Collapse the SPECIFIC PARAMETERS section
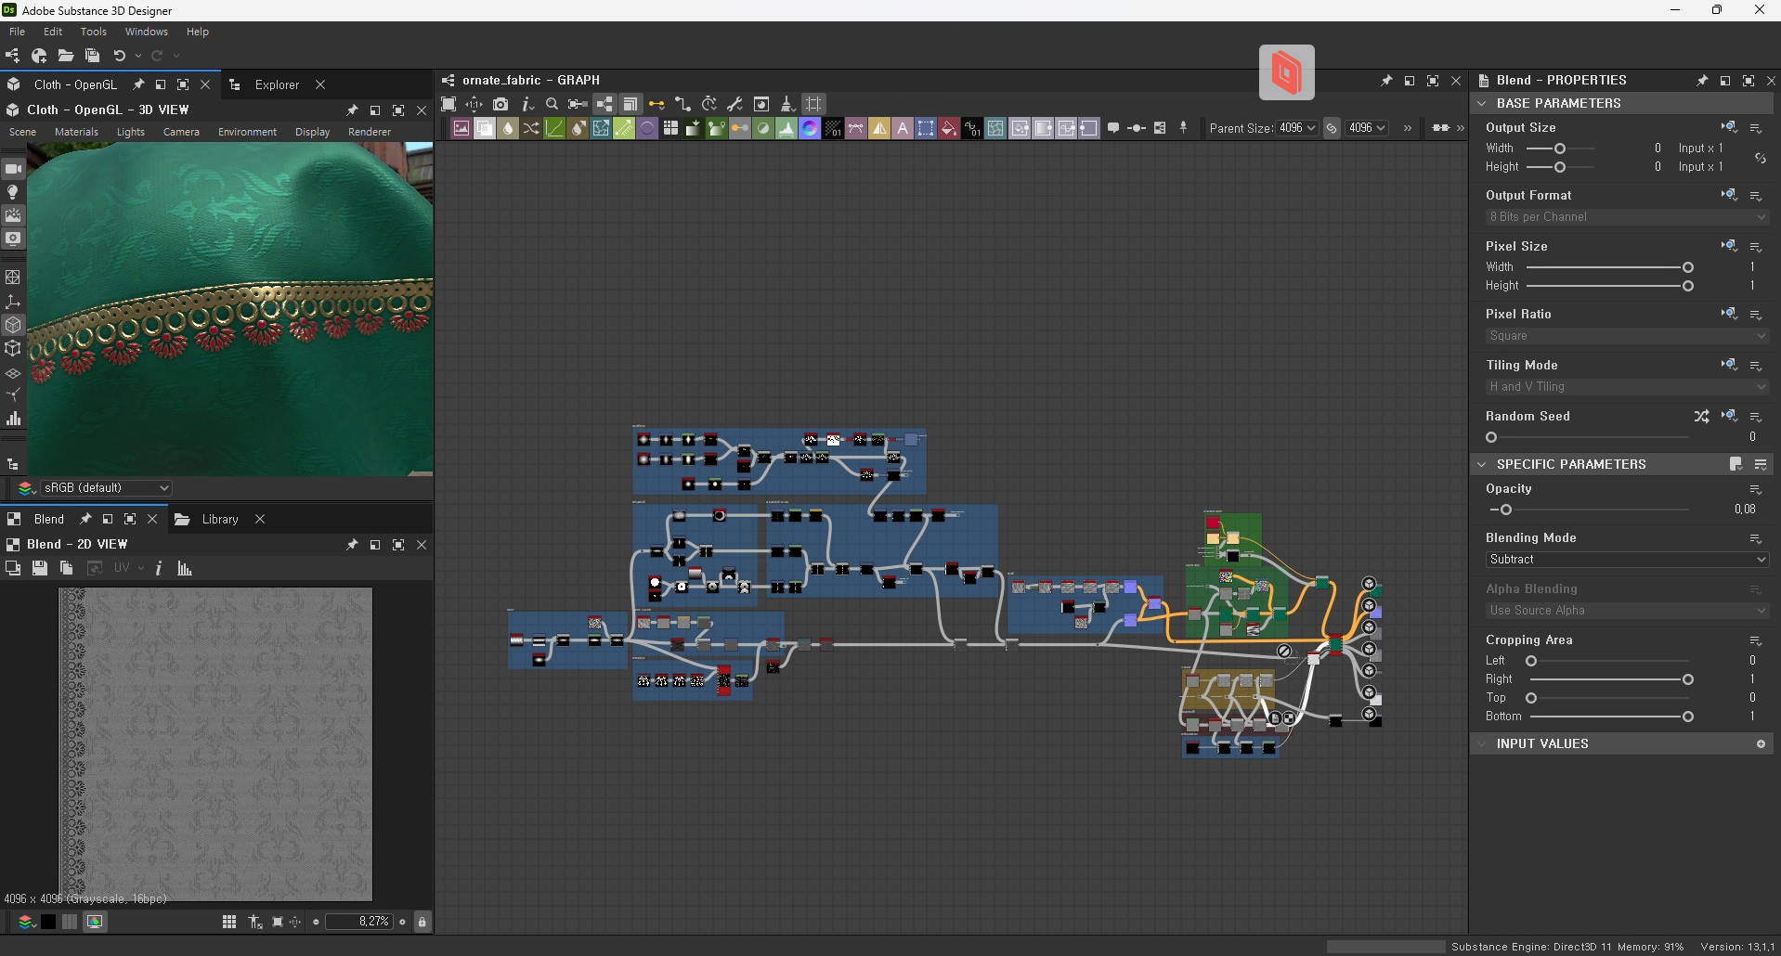The width and height of the screenshot is (1781, 956). click(x=1482, y=464)
